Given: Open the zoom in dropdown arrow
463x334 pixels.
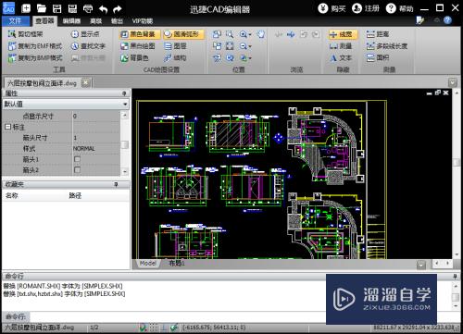Looking at the screenshot, I should pyautogui.click(x=250, y=34).
